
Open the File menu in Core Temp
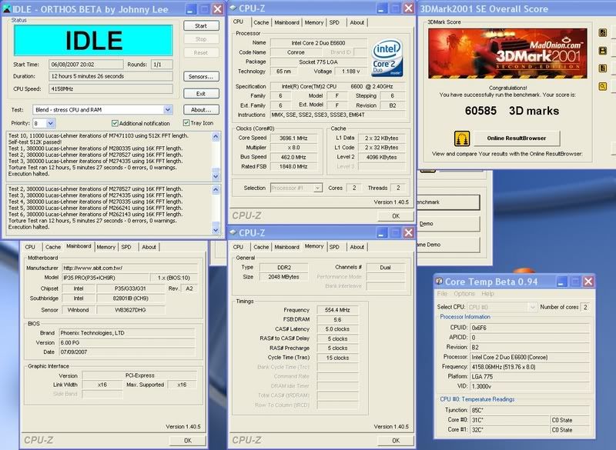tap(442, 293)
